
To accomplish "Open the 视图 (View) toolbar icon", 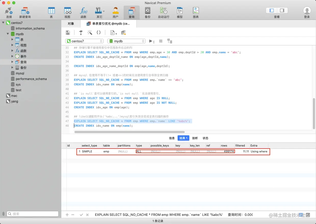I will click(x=67, y=12).
